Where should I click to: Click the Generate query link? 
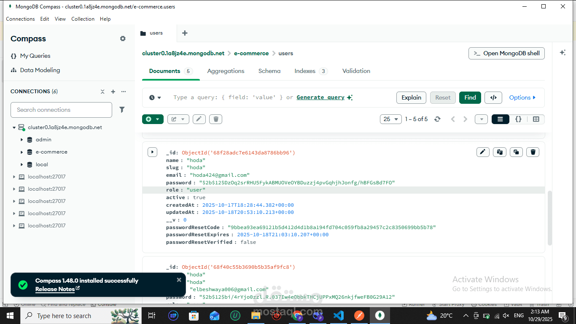pyautogui.click(x=320, y=97)
